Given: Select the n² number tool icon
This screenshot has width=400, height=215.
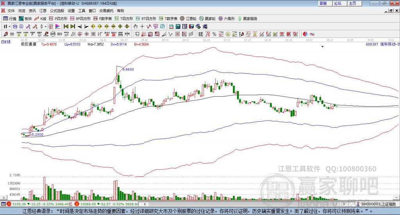Looking at the screenshot, I should coord(66,34).
